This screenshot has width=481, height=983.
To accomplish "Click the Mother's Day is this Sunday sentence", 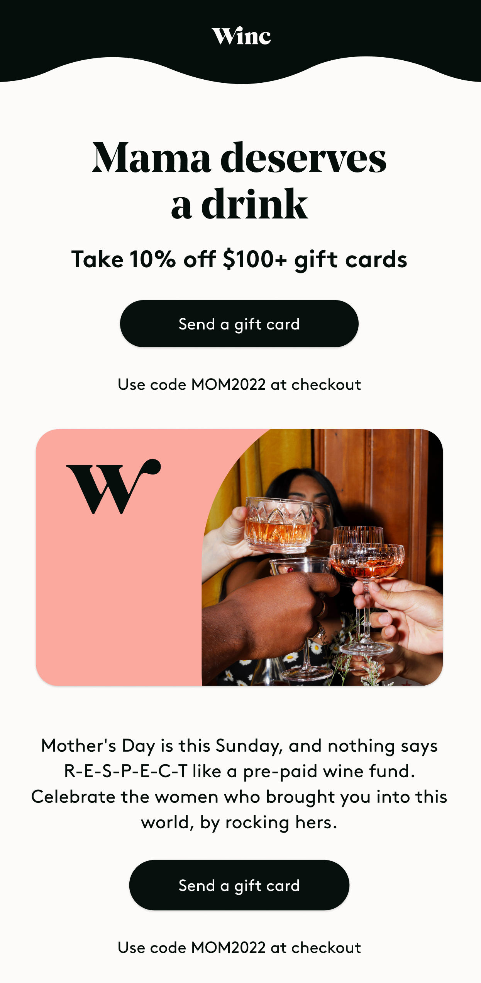I will tap(239, 746).
